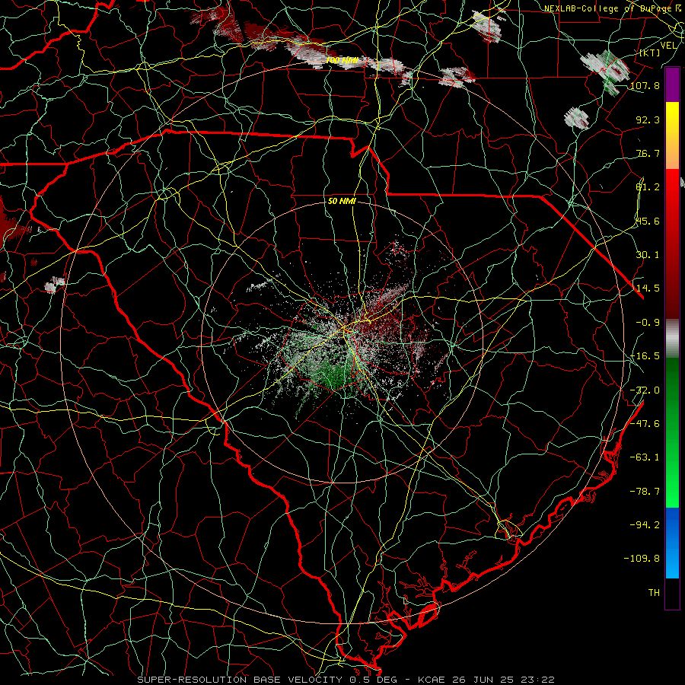This screenshot has width=685, height=685.
Task: Select the -78.7 legend value
Action: [645, 492]
